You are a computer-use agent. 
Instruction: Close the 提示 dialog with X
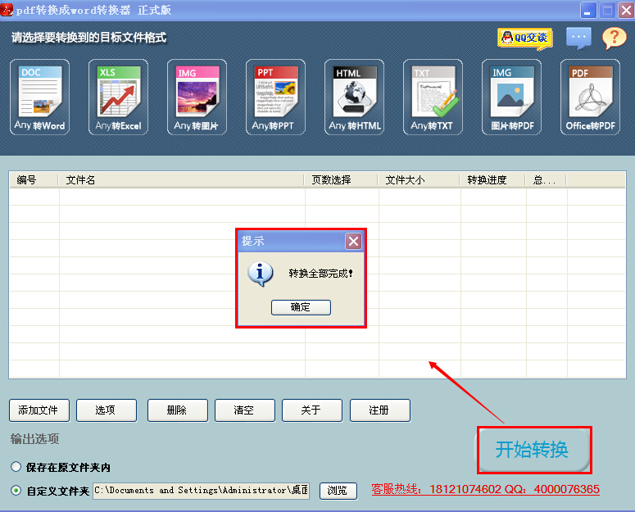[353, 242]
